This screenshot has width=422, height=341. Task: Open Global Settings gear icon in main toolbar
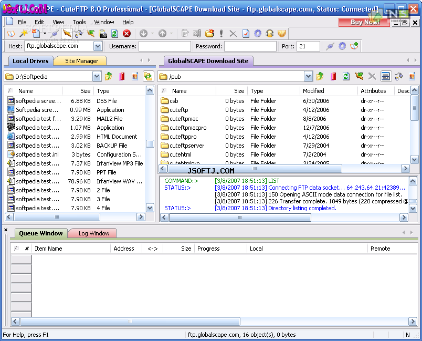pyautogui.click(x=258, y=34)
